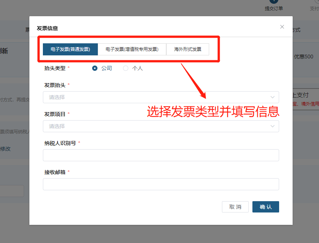
Task: Select the 电子发票(普通发票) tab
Action: pyautogui.click(x=70, y=49)
